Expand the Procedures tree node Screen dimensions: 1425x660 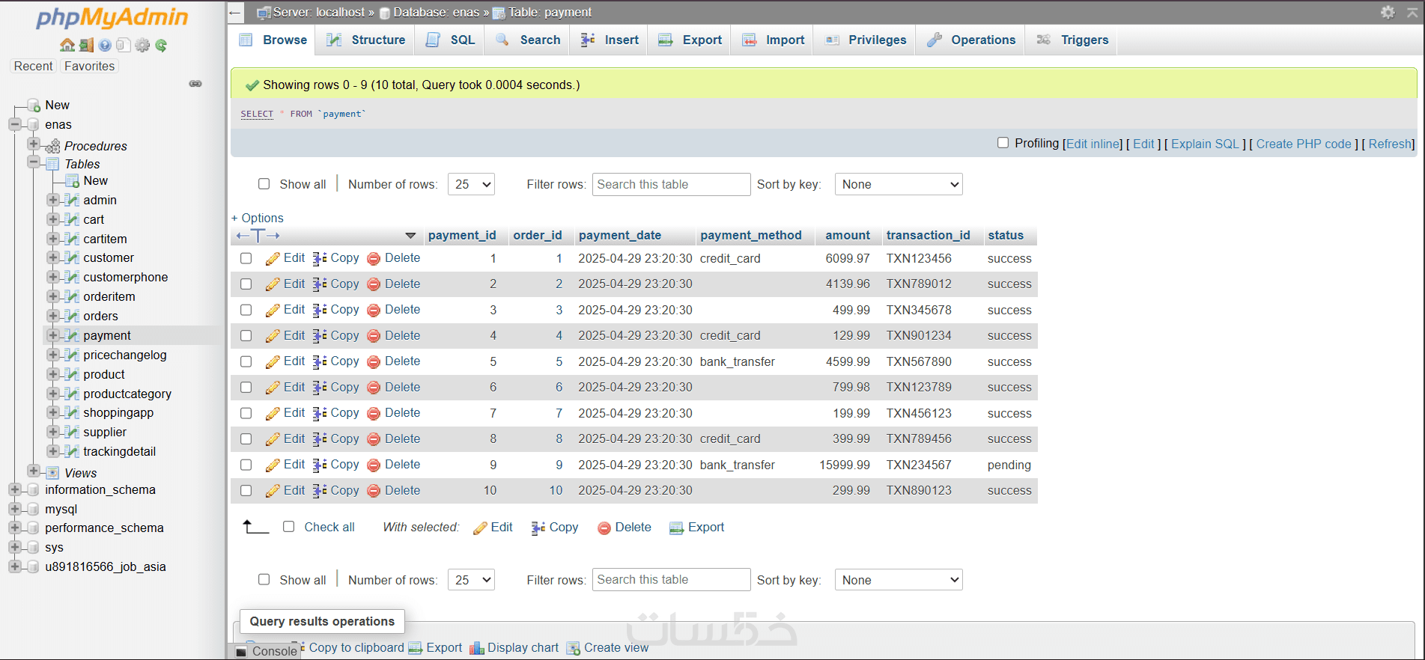pos(34,144)
